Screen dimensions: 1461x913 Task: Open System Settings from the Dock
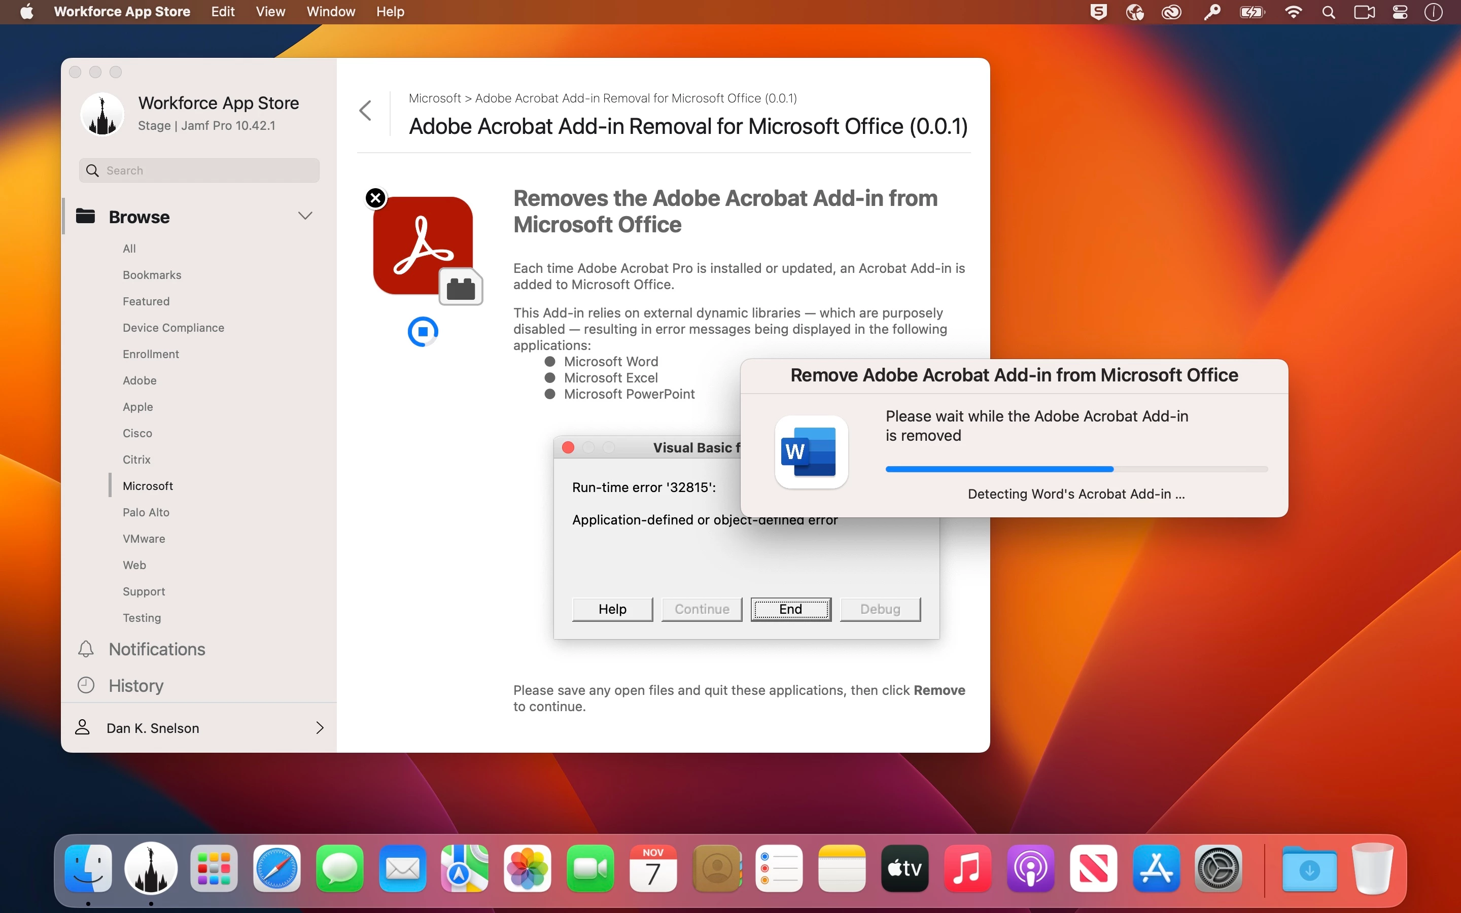(x=1219, y=869)
